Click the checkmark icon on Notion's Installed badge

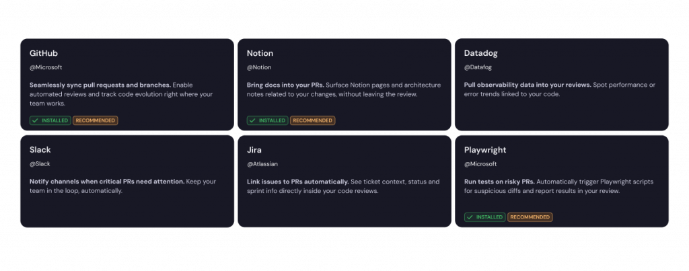[x=252, y=120]
